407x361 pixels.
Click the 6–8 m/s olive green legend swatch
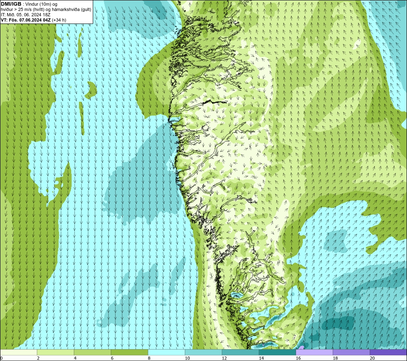pos(129,352)
